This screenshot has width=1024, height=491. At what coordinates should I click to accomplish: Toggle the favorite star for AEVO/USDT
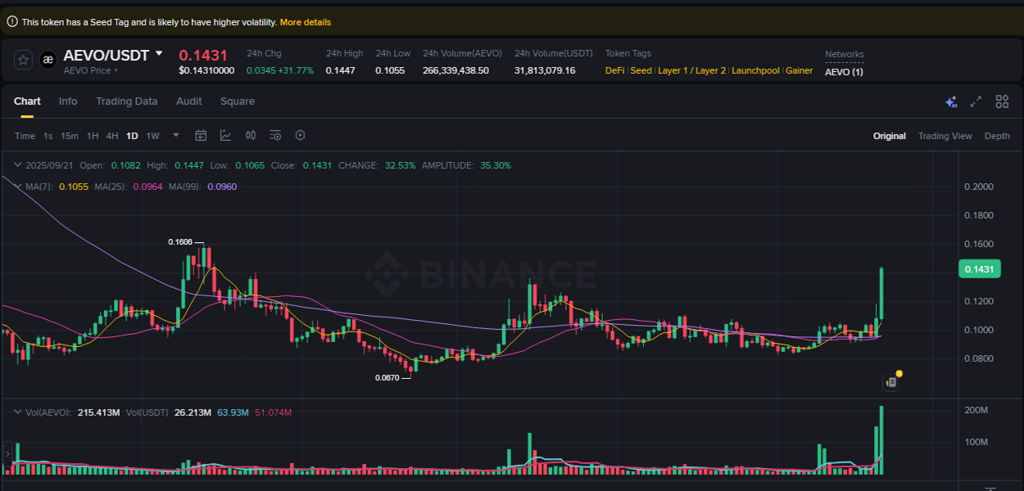click(22, 60)
